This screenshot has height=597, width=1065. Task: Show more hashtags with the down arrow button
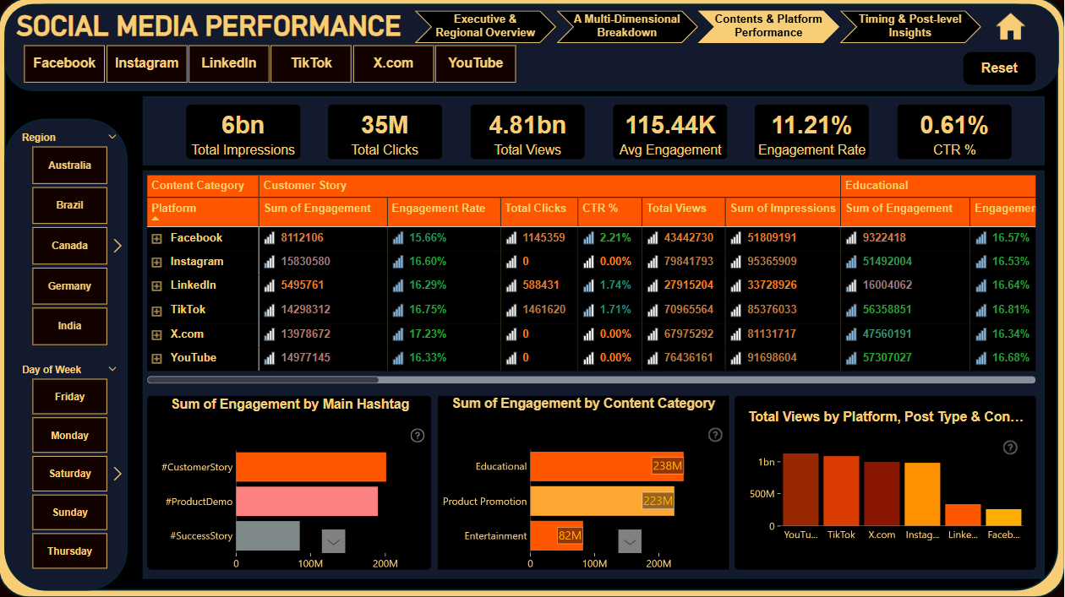(x=334, y=541)
